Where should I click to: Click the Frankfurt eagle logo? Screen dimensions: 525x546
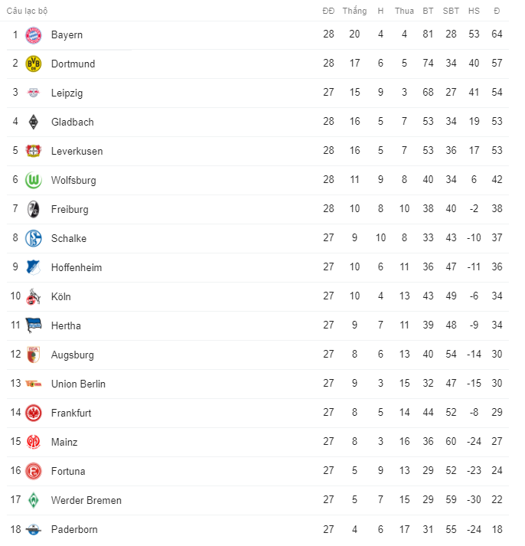[33, 413]
